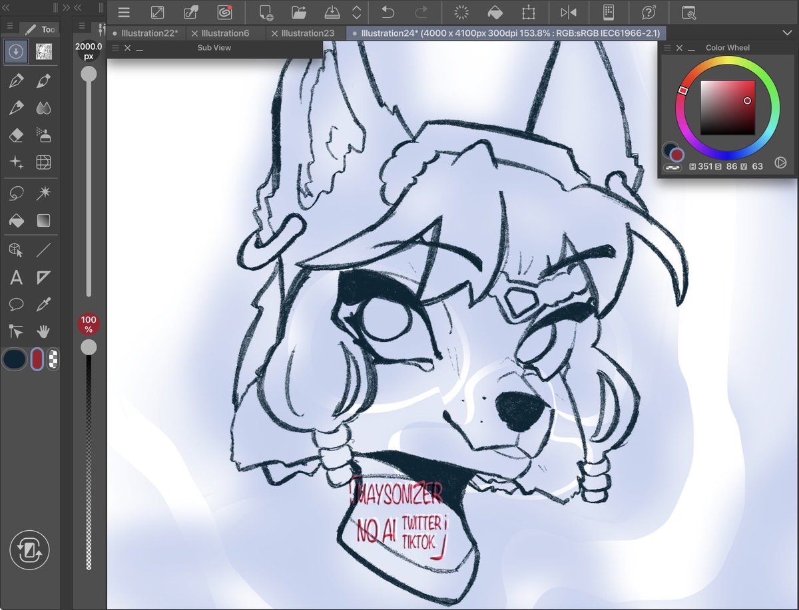Select the straight line Figure tool

[44, 251]
